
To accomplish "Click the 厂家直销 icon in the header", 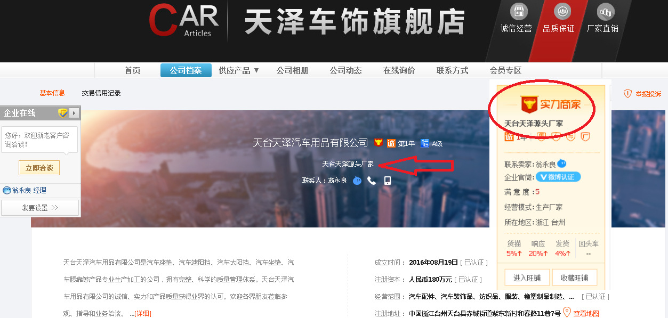I will coord(606,11).
